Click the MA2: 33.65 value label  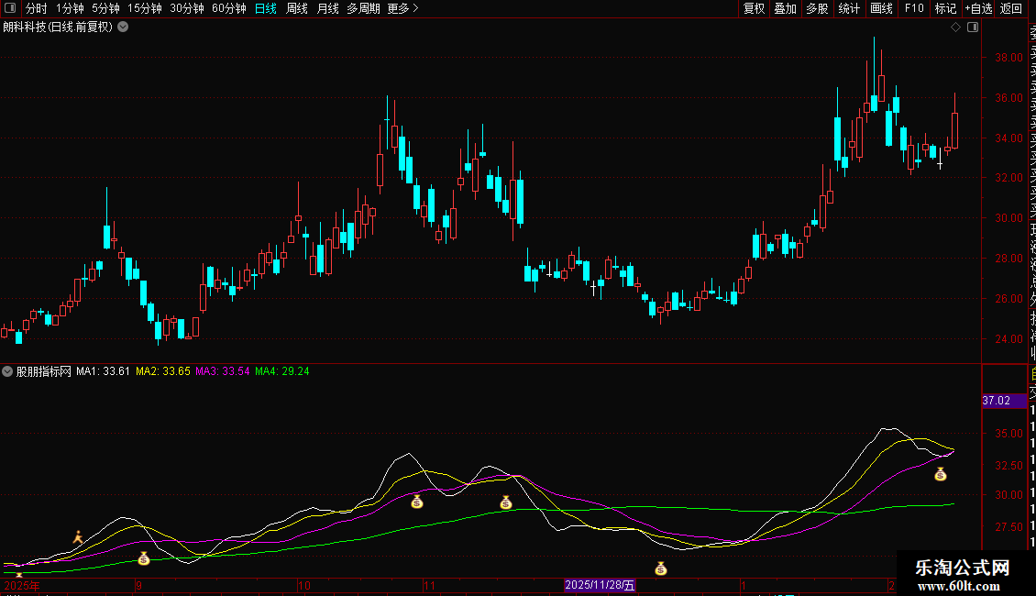pyautogui.click(x=163, y=371)
